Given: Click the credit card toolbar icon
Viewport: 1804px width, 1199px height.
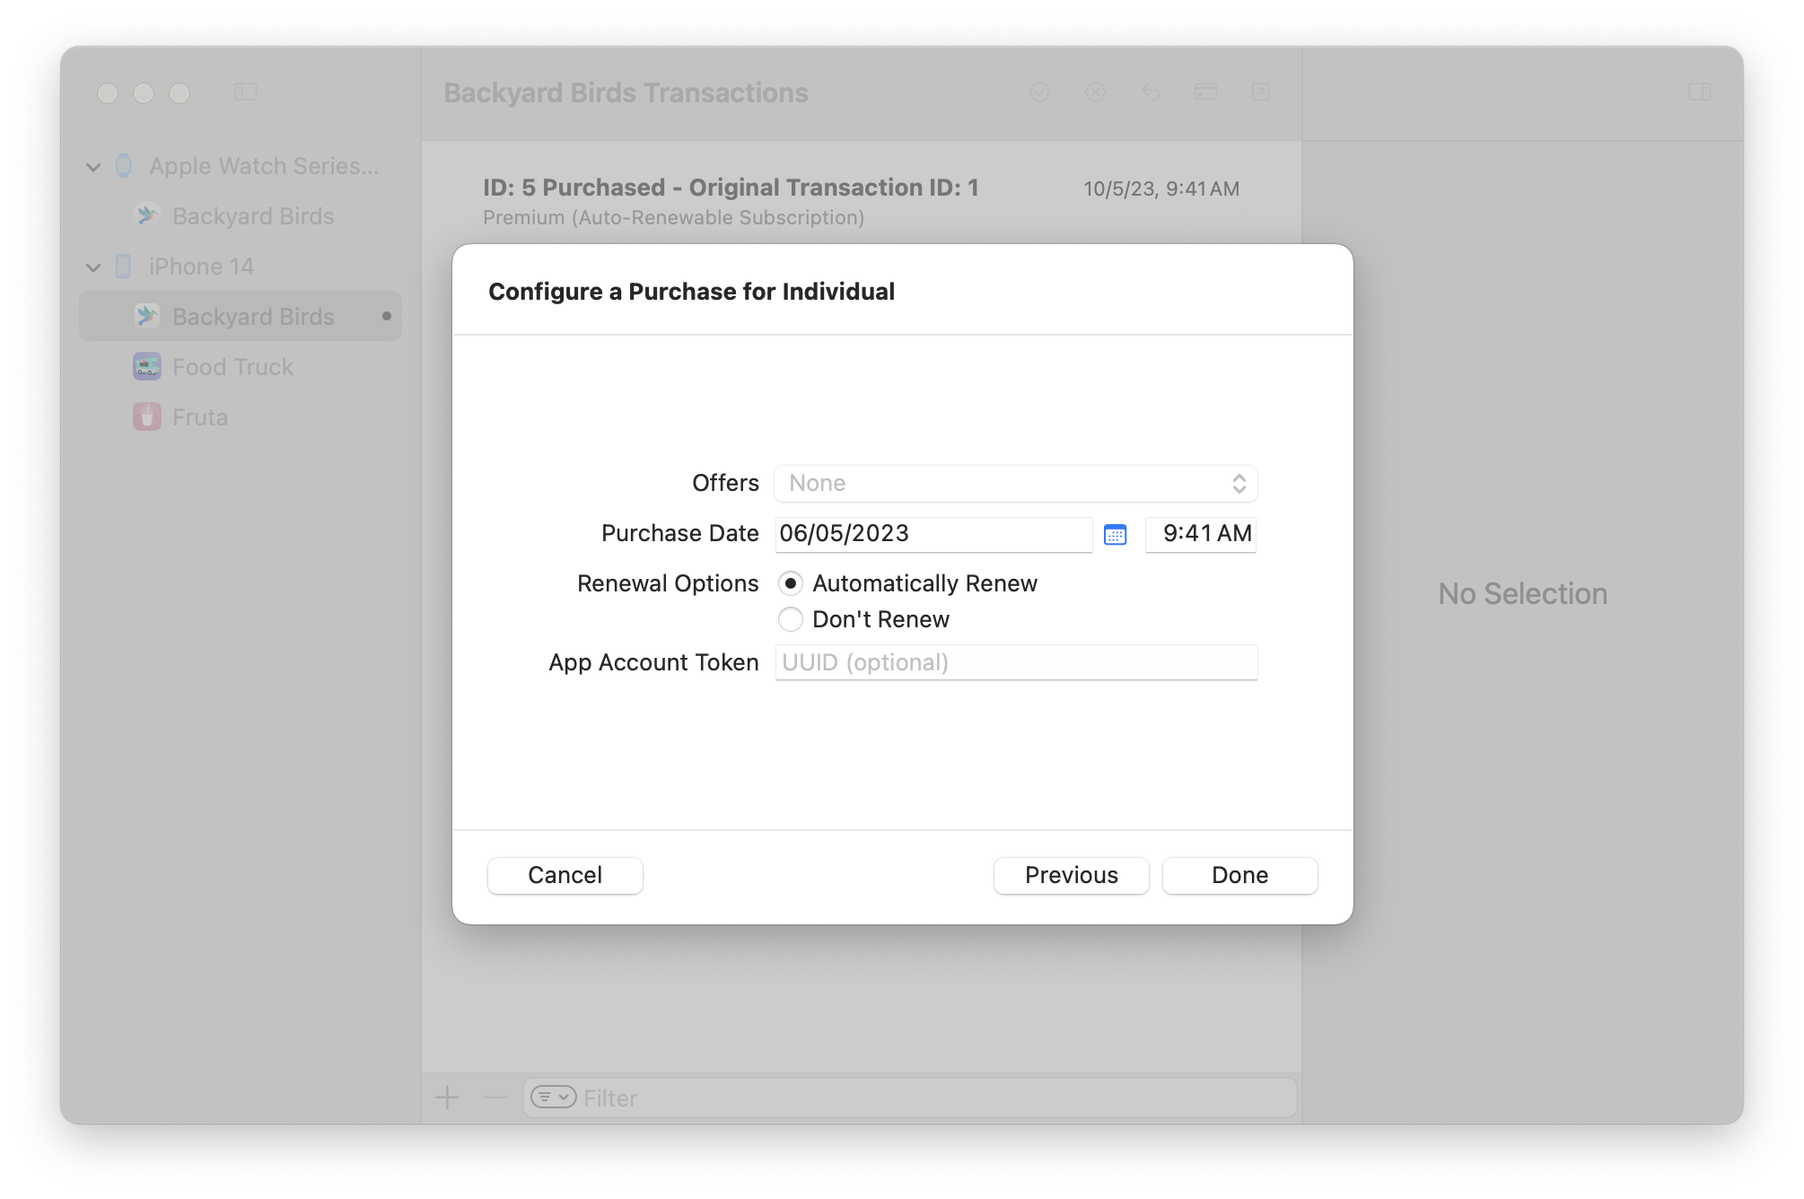Looking at the screenshot, I should click(x=1205, y=92).
